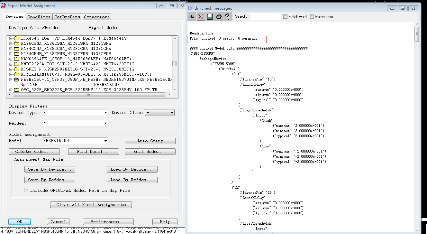Click the folder icon of MOSFET_N_MGSF2N02ELT1G row

coord(16,69)
